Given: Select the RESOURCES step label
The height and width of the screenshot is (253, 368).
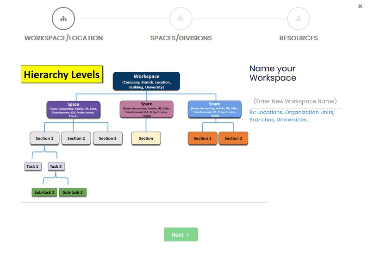Looking at the screenshot, I should (298, 38).
